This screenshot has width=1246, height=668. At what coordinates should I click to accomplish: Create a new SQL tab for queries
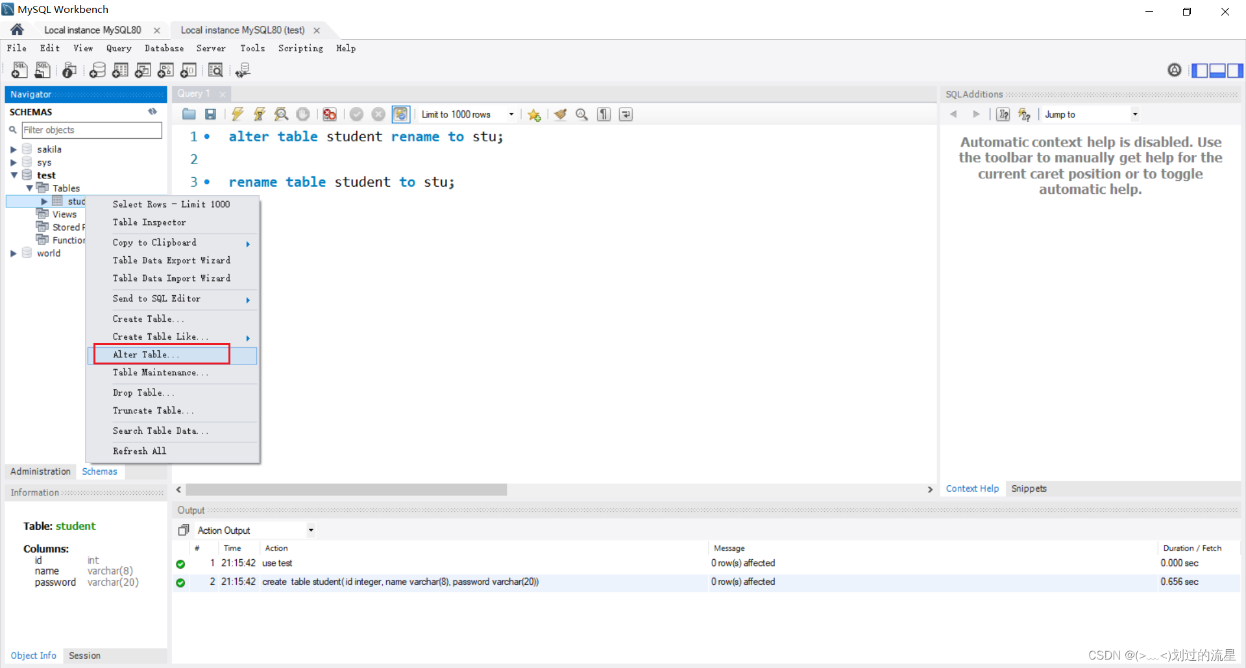pos(19,70)
